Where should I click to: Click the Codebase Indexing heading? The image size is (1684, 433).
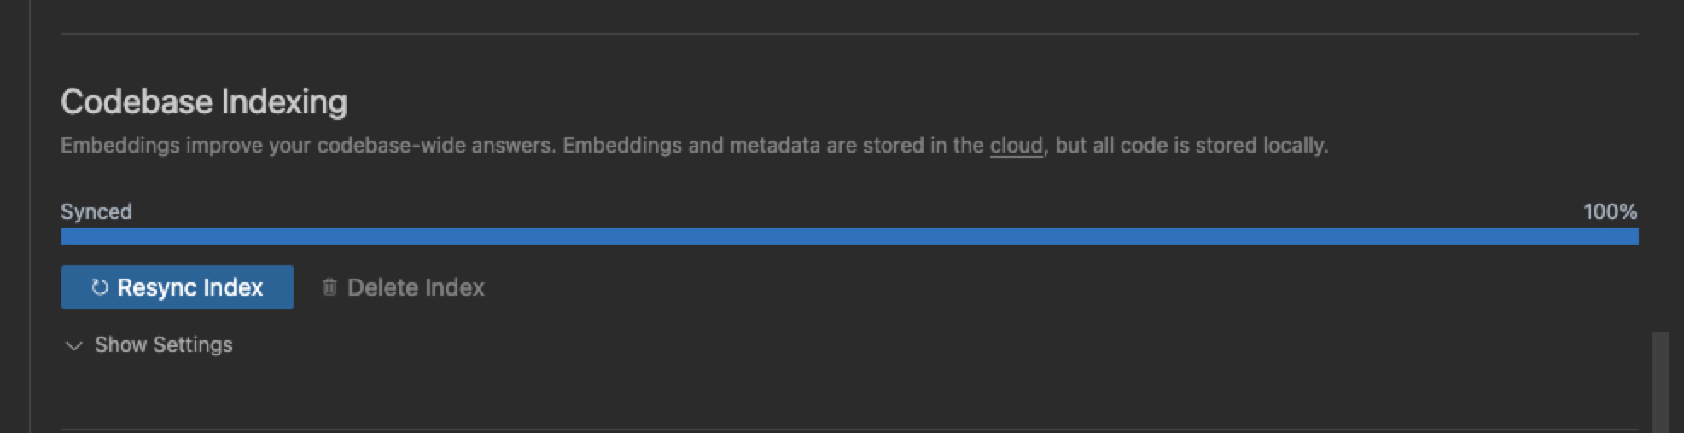pyautogui.click(x=204, y=102)
